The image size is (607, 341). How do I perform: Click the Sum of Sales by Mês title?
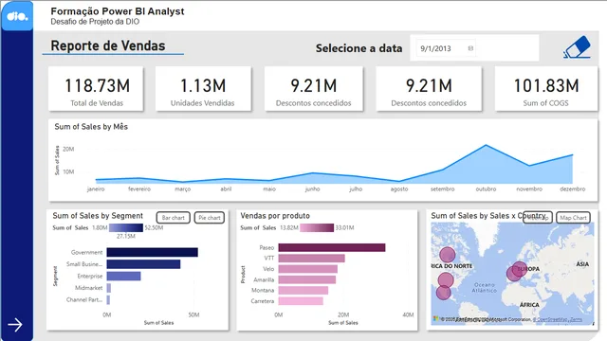click(91, 127)
